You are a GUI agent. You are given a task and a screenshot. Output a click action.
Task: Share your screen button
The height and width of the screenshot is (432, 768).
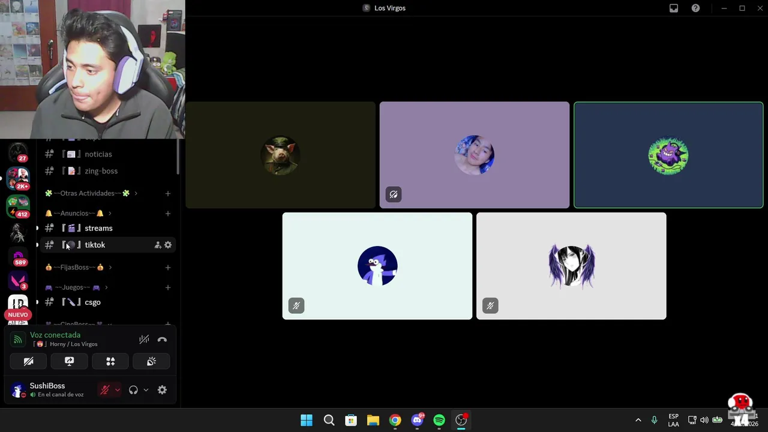[x=69, y=361]
